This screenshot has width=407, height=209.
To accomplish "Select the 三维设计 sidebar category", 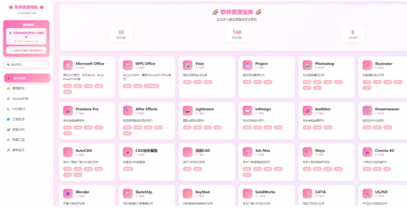I will (27, 120).
